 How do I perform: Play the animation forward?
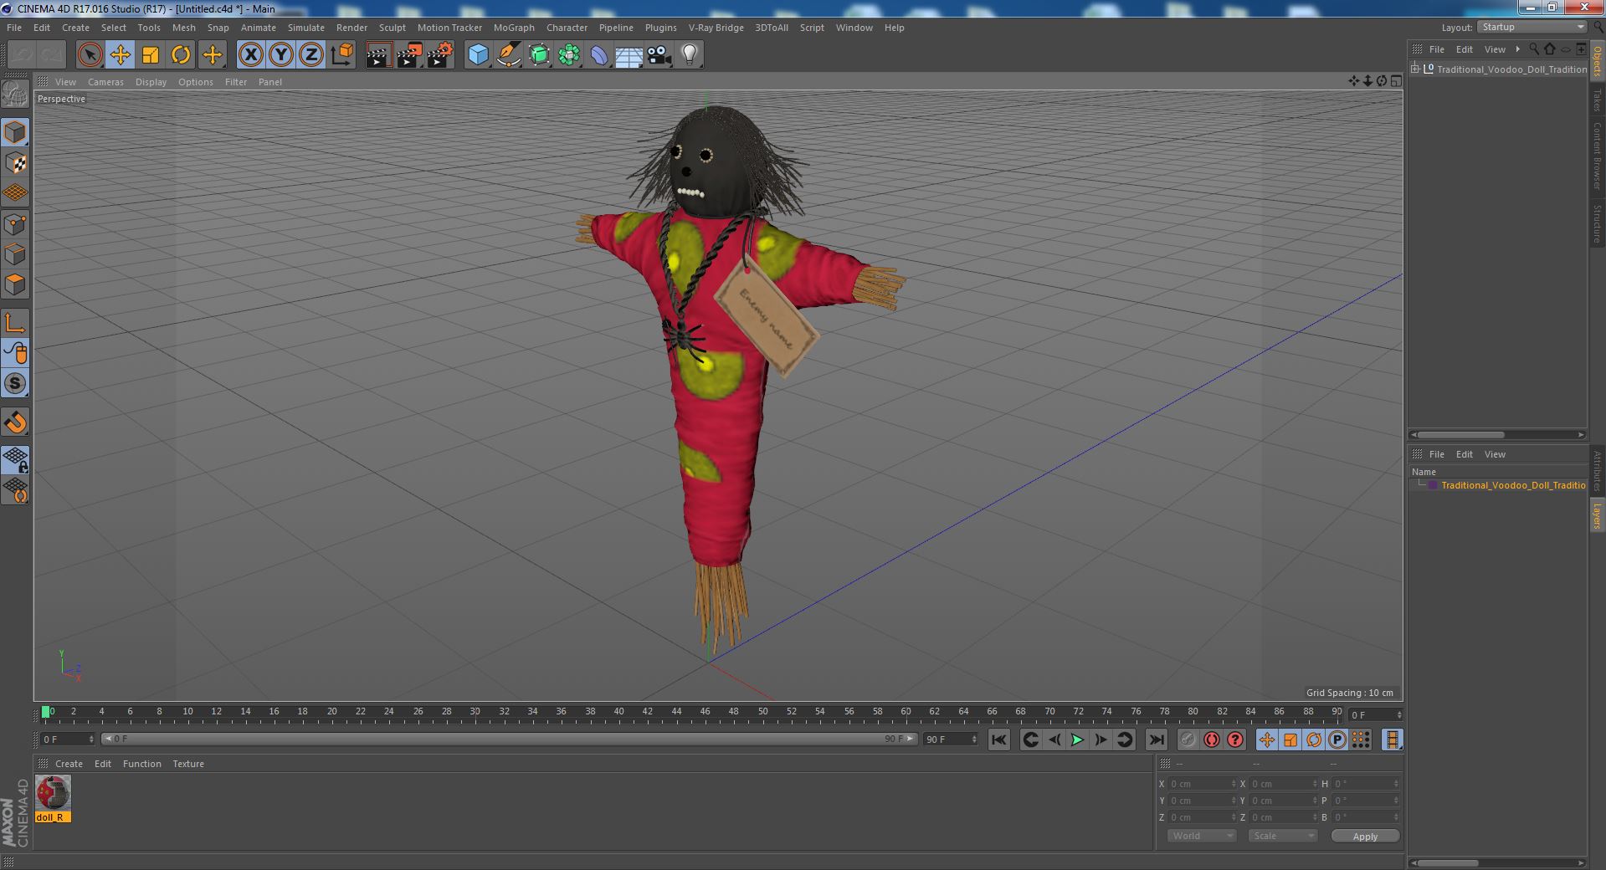(1077, 739)
